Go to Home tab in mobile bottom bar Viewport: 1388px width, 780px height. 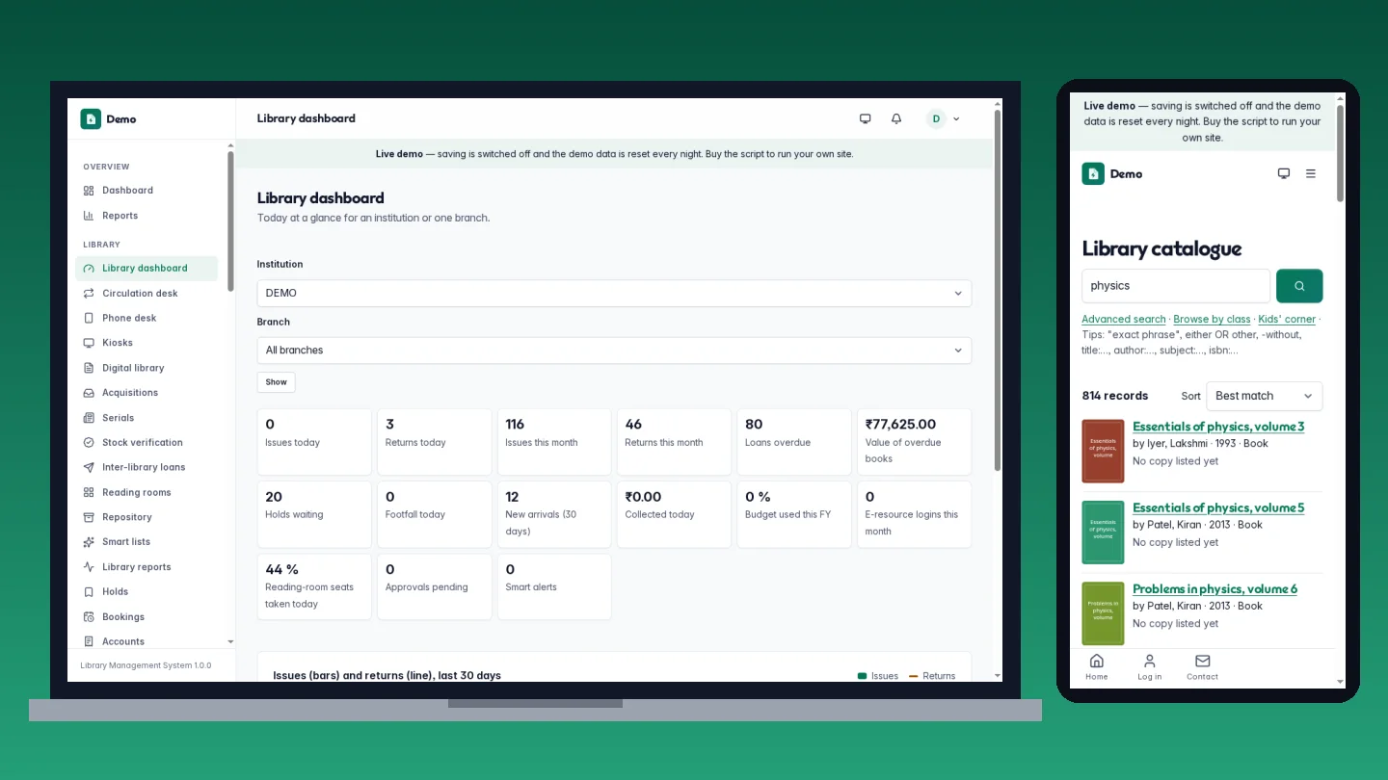[x=1097, y=666]
